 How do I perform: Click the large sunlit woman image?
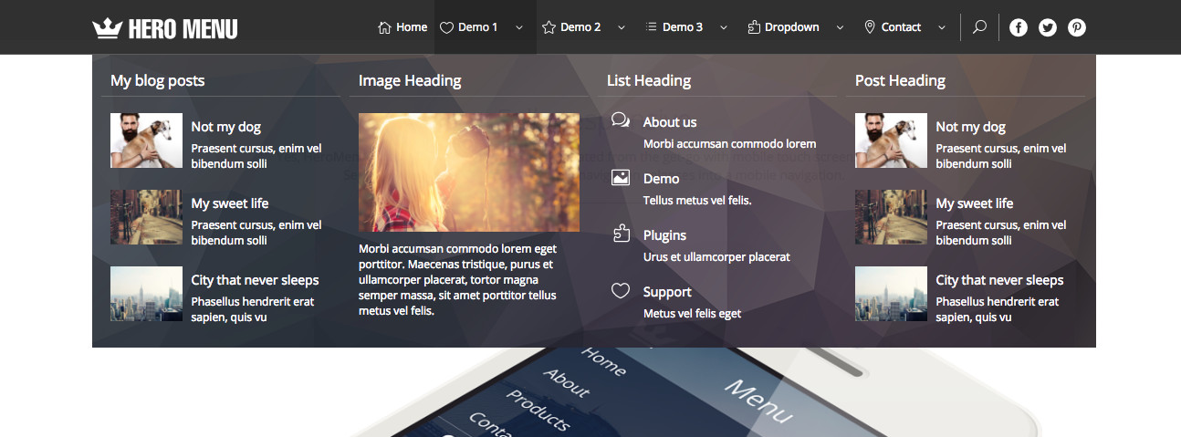click(x=469, y=172)
